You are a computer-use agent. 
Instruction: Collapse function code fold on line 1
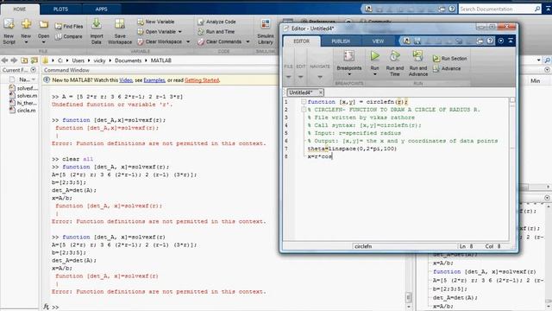click(303, 102)
